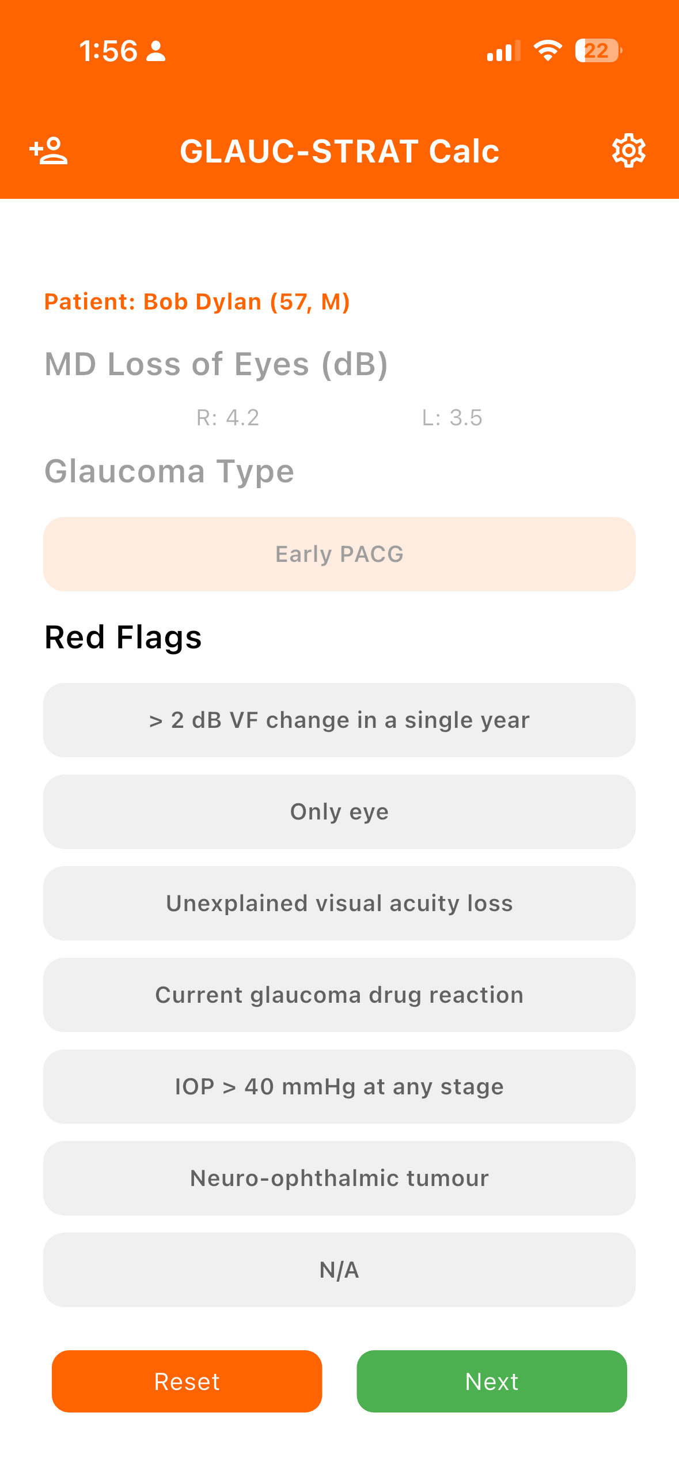Screen dimensions: 679x1473
Task: Tap the Early PACG glaucoma type field
Action: click(x=339, y=554)
